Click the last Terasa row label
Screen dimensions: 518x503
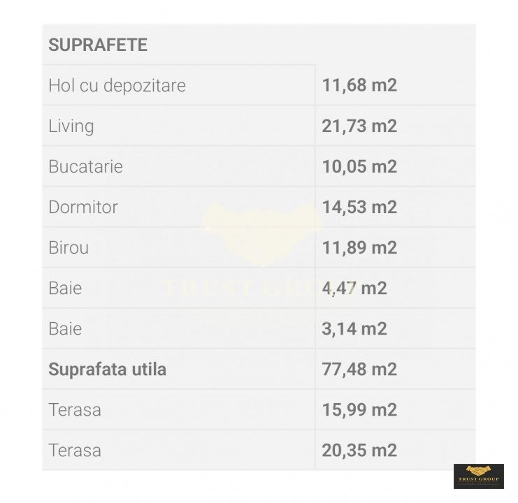pyautogui.click(x=75, y=451)
